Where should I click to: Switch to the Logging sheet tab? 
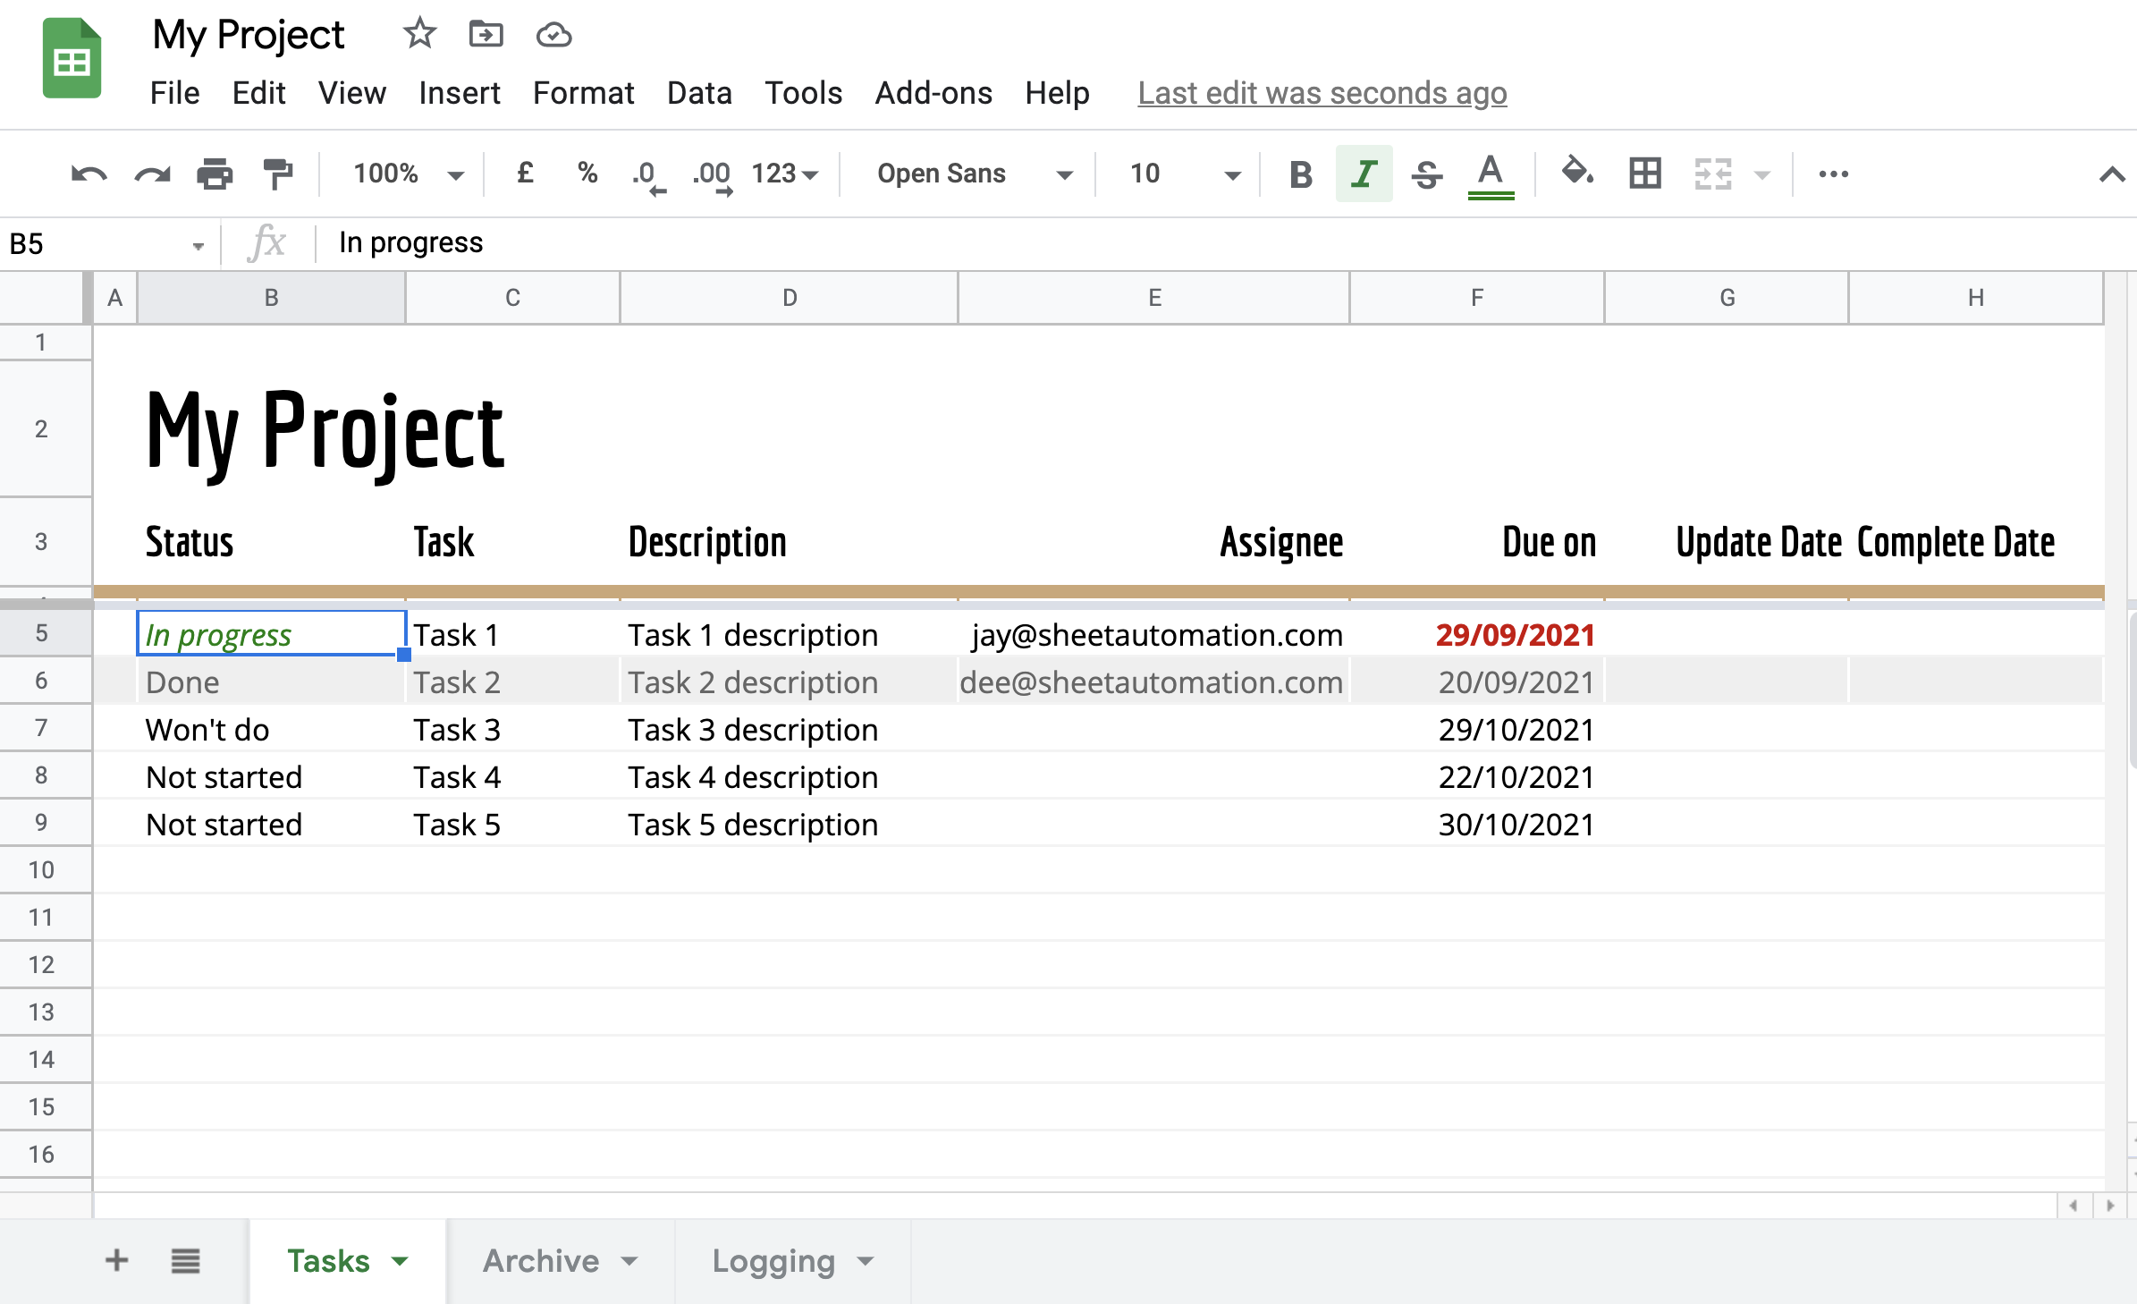pos(773,1261)
